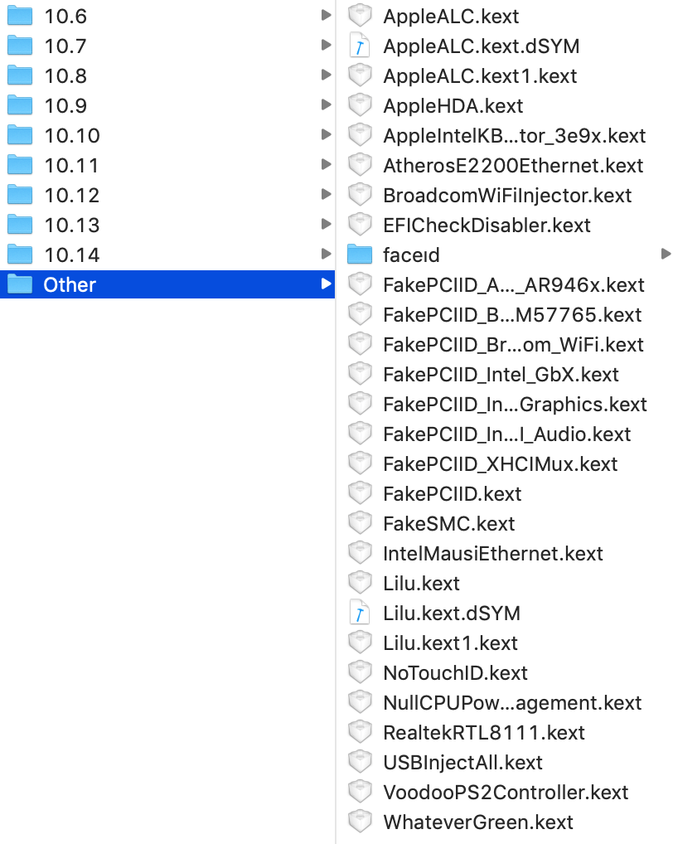Click the arrow beside the 10.13 folder
The height and width of the screenshot is (844, 673).
pyautogui.click(x=323, y=224)
